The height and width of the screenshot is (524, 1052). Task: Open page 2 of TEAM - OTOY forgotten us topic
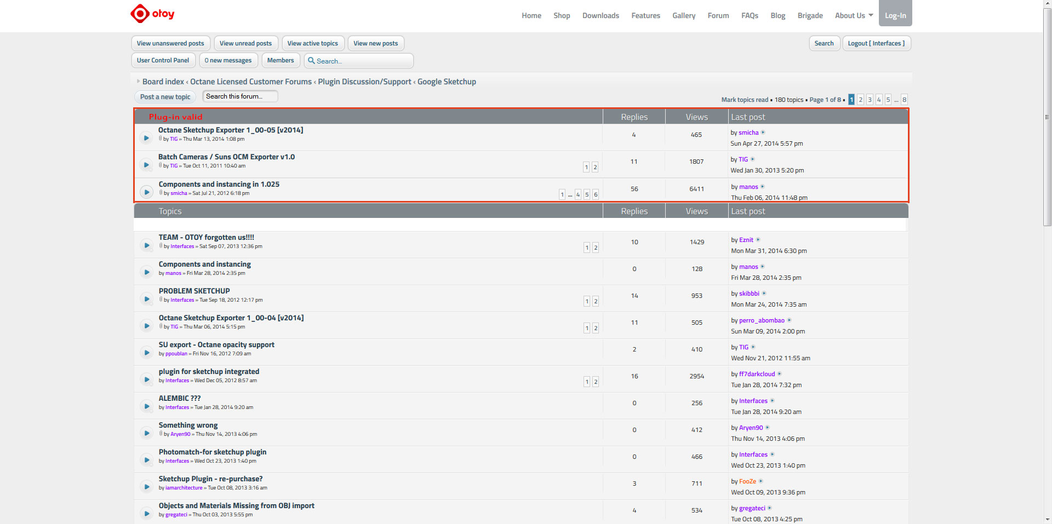click(x=596, y=247)
